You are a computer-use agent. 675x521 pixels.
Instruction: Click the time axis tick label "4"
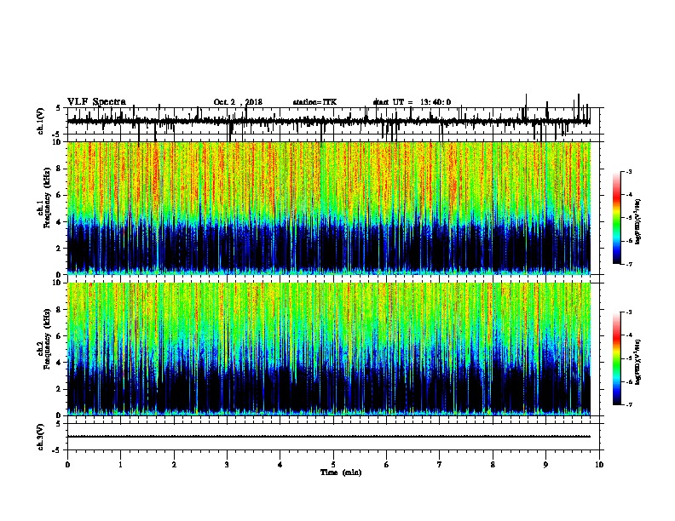[280, 465]
